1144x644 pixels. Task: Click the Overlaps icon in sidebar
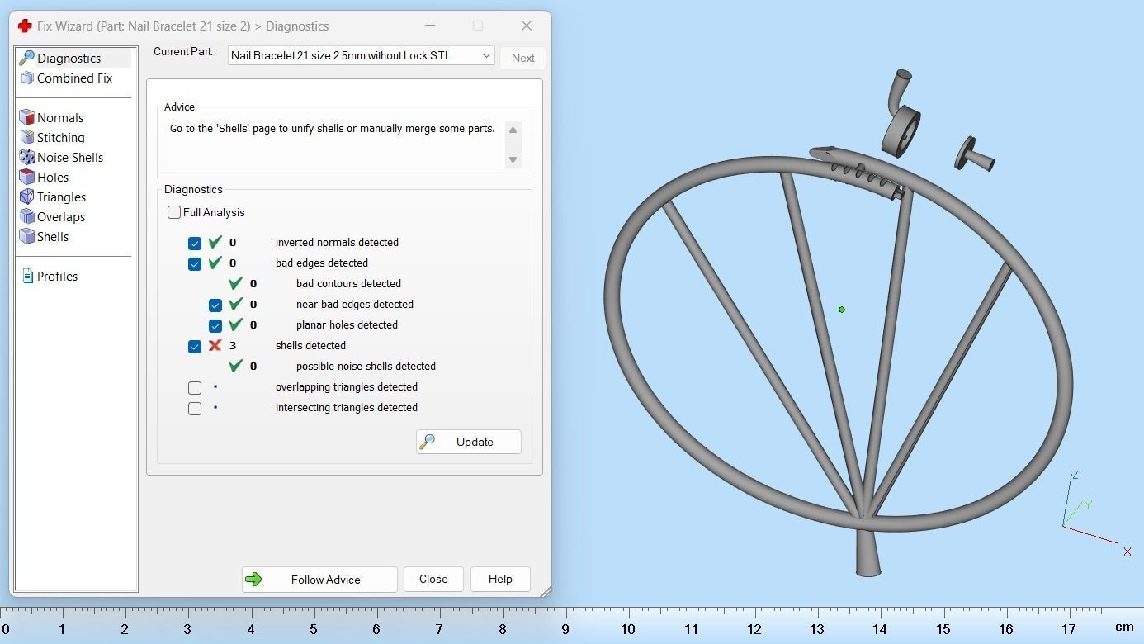pyautogui.click(x=26, y=216)
